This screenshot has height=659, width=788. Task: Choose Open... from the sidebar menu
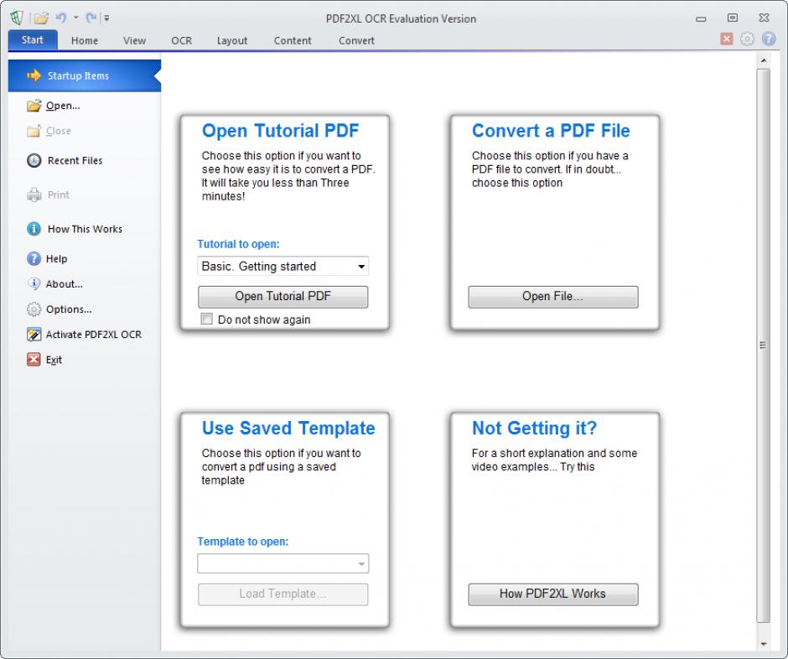[x=63, y=106]
